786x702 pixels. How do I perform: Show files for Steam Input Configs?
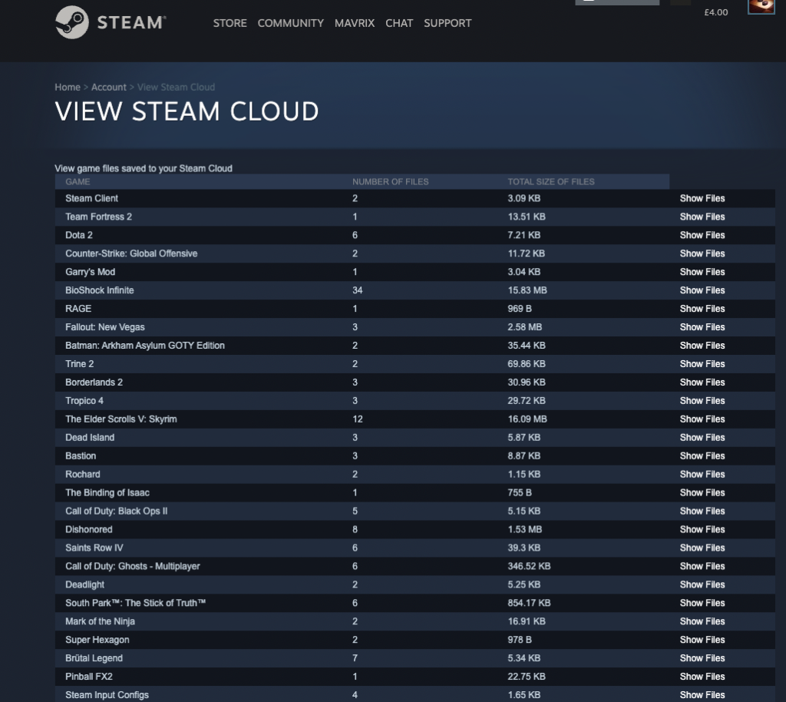tap(702, 695)
